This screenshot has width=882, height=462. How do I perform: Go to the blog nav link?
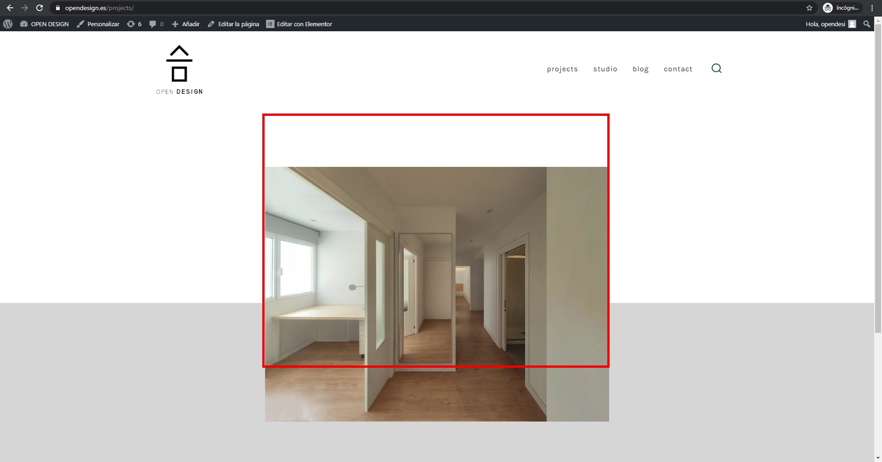click(640, 69)
